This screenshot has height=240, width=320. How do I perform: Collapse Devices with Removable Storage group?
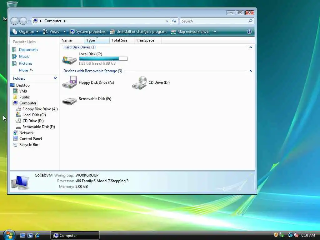point(251,71)
